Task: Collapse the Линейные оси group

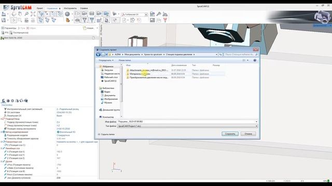Action: coord(2,148)
